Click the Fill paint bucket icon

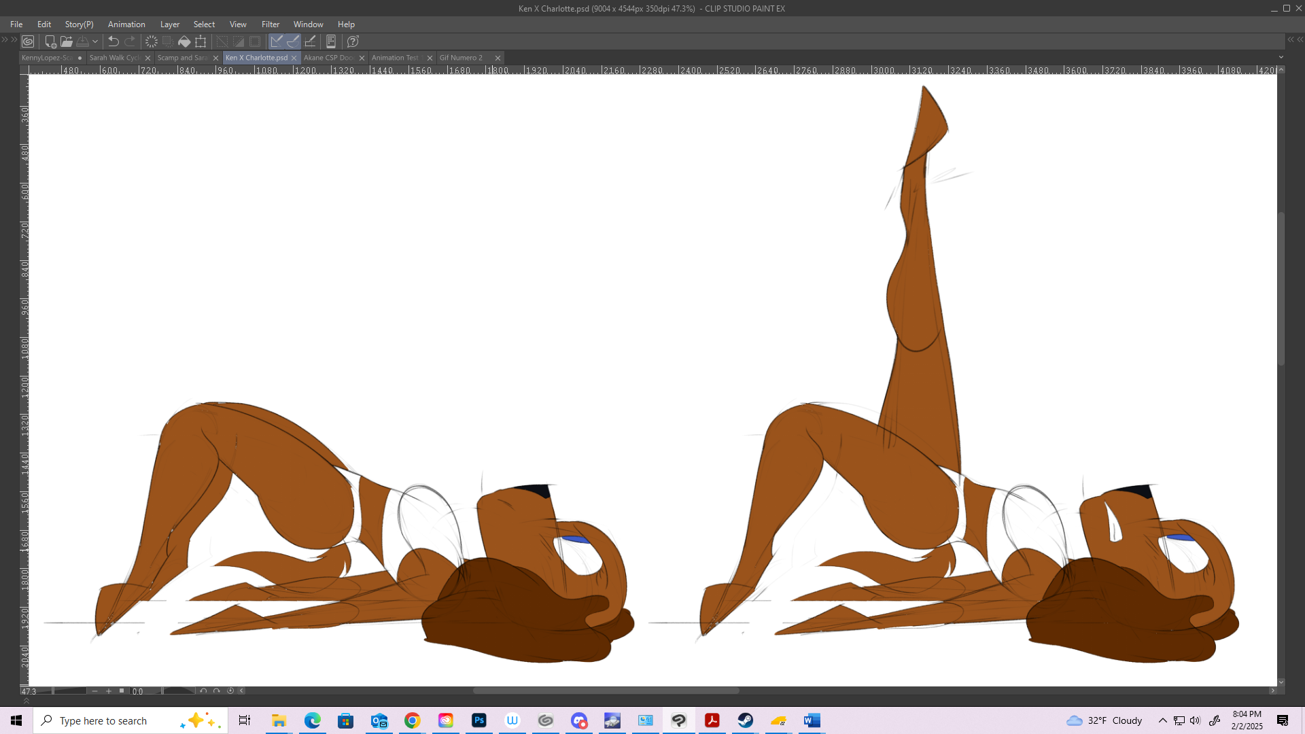click(184, 41)
